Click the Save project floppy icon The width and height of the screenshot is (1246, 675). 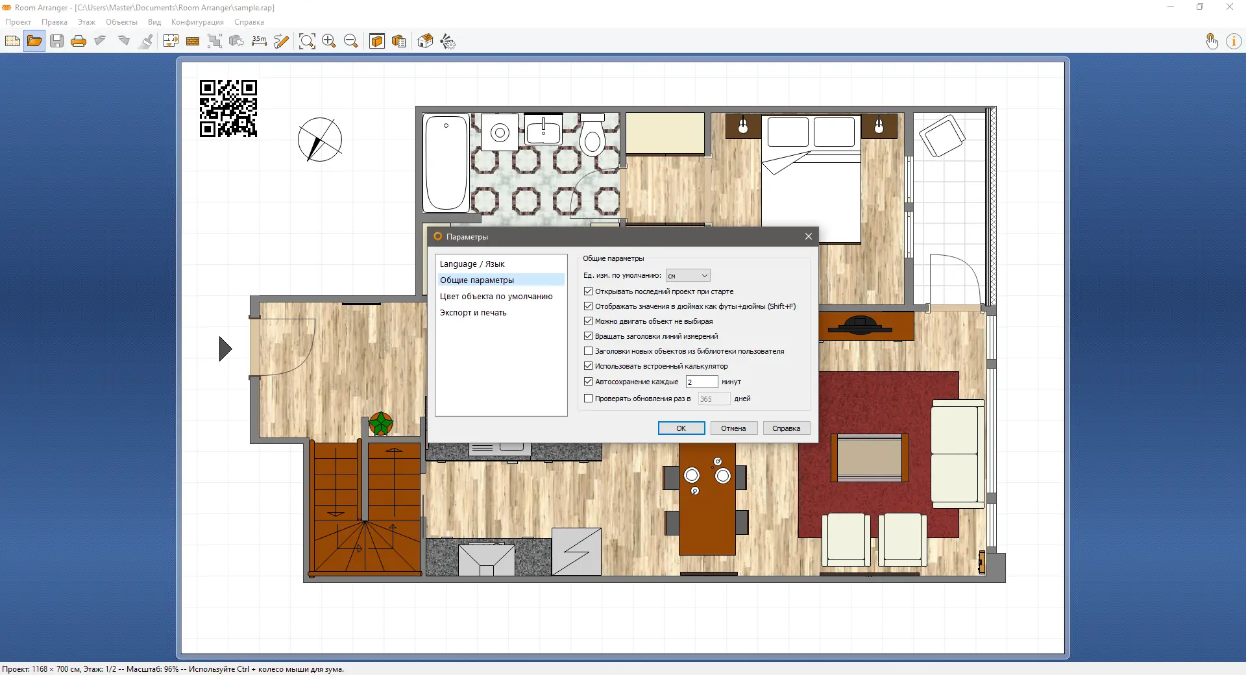click(56, 42)
